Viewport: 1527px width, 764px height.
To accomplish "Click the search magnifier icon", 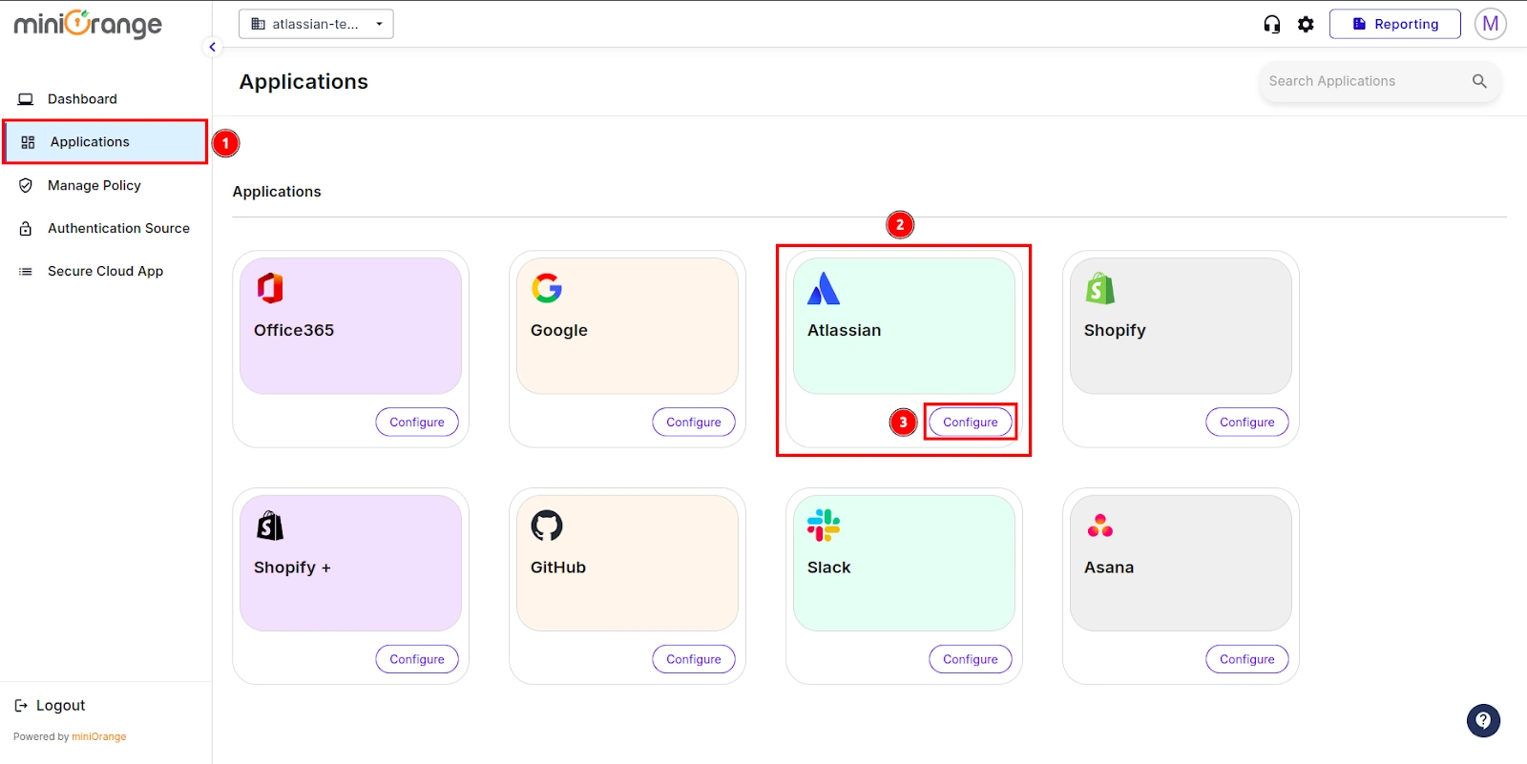I will (1479, 81).
